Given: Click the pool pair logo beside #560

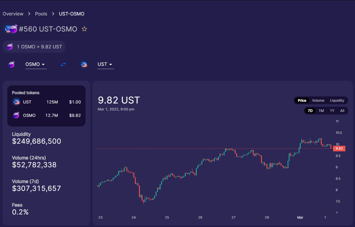Looking at the screenshot, I should click(11, 29).
